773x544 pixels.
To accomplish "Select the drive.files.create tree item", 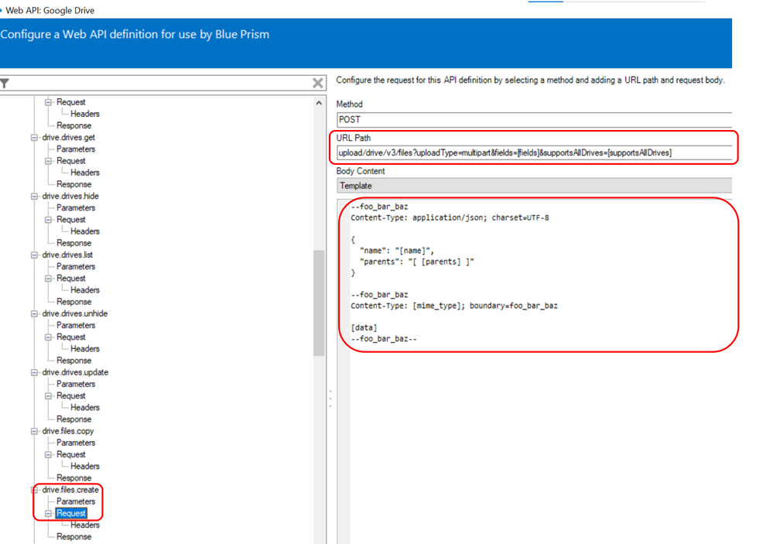I will point(70,490).
